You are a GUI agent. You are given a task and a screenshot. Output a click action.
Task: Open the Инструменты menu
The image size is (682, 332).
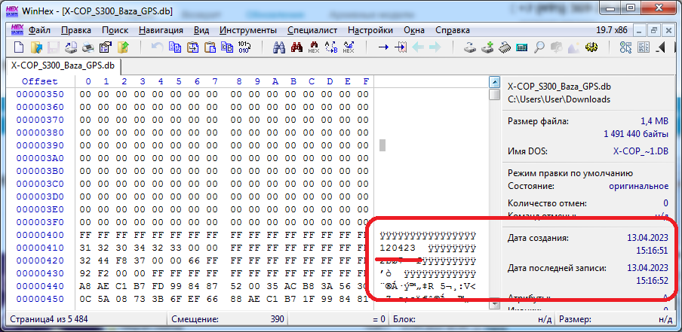[250, 30]
